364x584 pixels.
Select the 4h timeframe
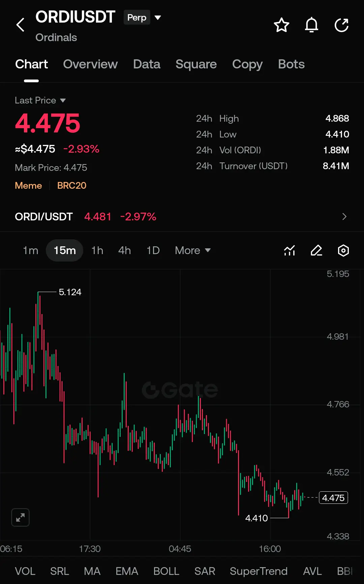pos(124,250)
